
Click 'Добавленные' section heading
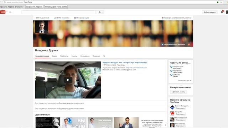point(42,114)
